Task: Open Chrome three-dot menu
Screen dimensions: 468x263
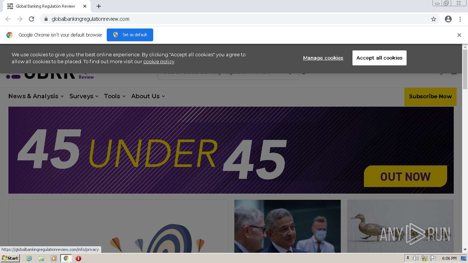Action: [460, 19]
